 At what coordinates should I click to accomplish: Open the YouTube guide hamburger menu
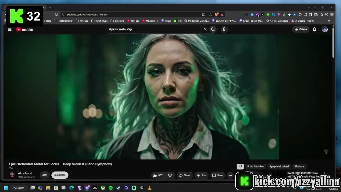coord(10,29)
